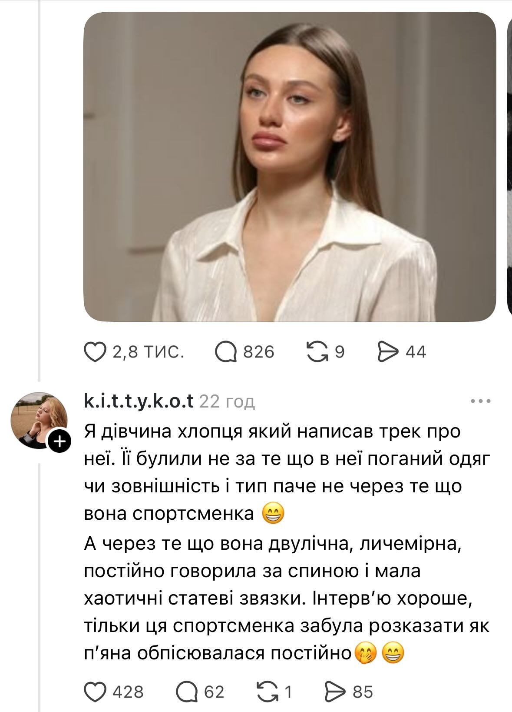
Task: View who liked via "2,8 тис." count
Action: tap(148, 352)
